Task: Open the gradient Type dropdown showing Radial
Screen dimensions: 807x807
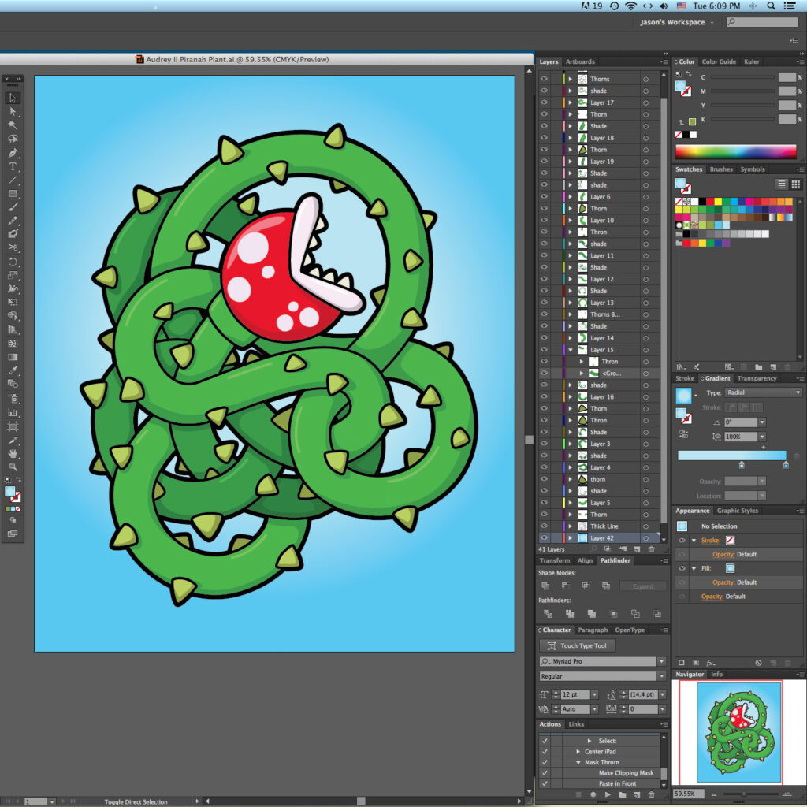Action: 763,392
